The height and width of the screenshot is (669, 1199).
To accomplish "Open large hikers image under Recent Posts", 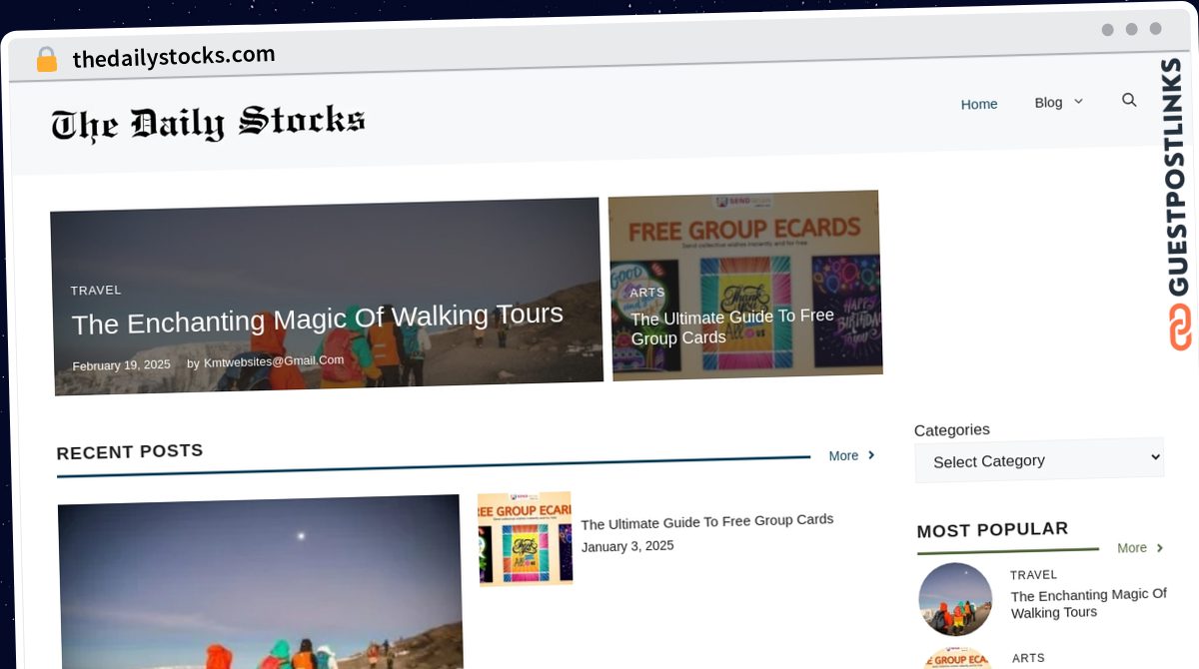I will coord(261,581).
